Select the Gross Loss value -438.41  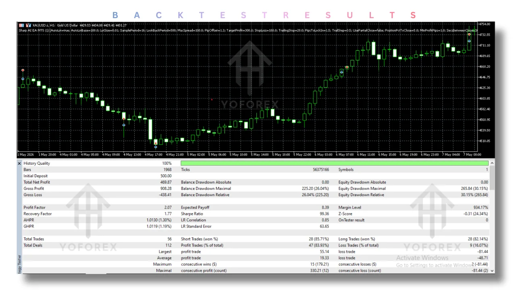(x=165, y=195)
